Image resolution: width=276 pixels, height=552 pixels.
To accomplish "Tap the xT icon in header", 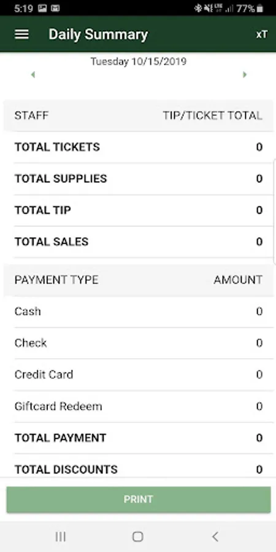I will tap(261, 34).
